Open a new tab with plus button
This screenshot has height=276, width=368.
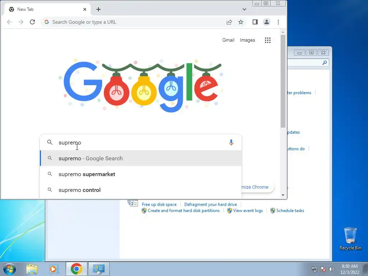(98, 9)
